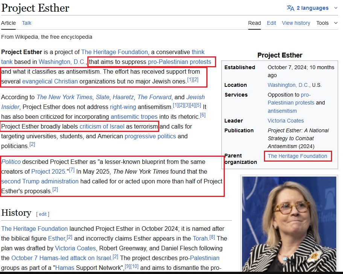Open the Project 2025 link
The image size is (343, 274).
48,172
